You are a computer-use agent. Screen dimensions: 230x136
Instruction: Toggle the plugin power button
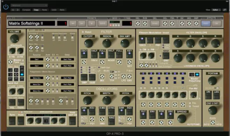click(x=6, y=7)
